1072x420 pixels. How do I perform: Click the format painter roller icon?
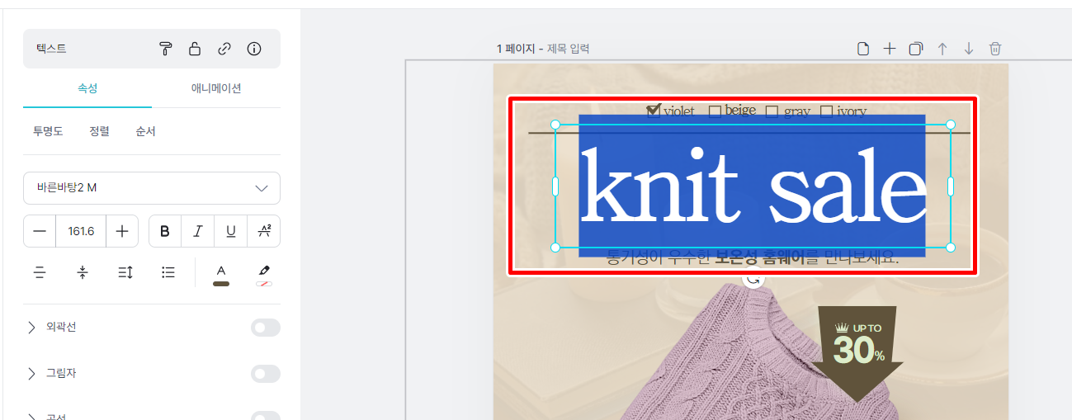click(165, 49)
